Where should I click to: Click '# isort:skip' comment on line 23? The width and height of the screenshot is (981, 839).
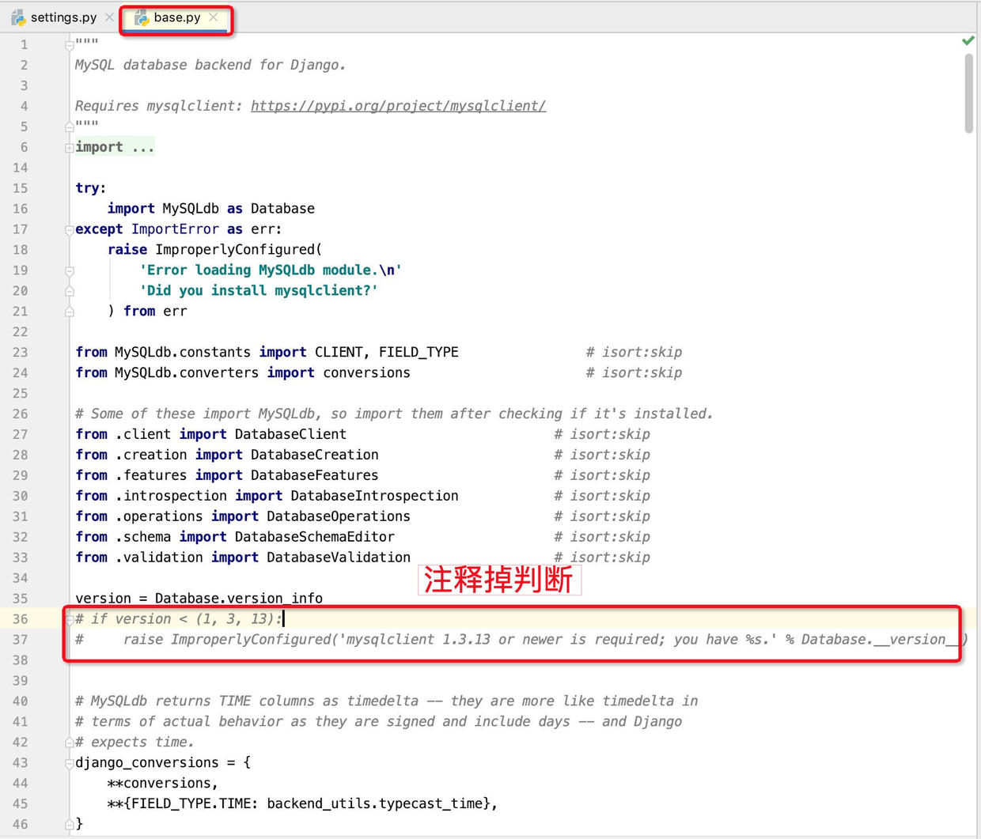pyautogui.click(x=634, y=353)
